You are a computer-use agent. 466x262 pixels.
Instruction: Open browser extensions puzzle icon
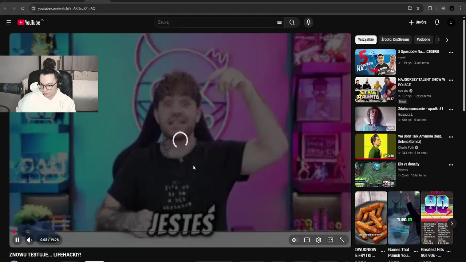(430, 8)
